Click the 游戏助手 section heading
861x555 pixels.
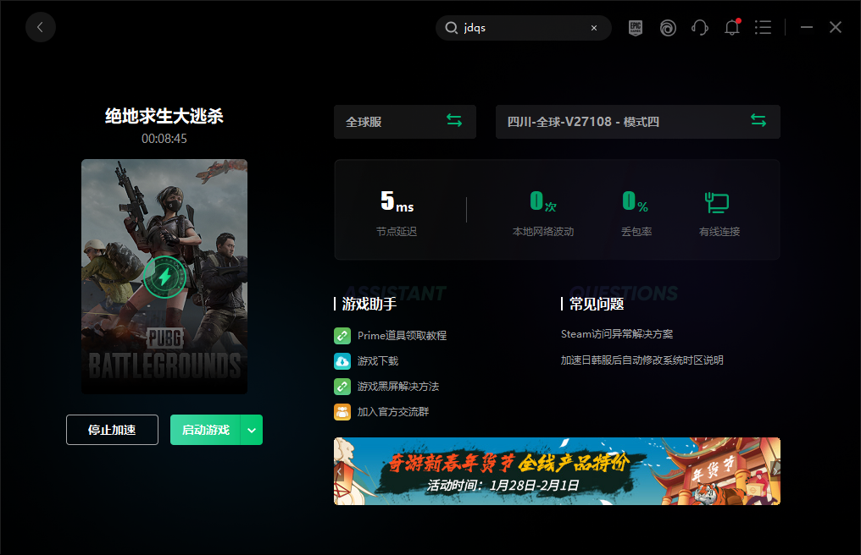coord(369,304)
